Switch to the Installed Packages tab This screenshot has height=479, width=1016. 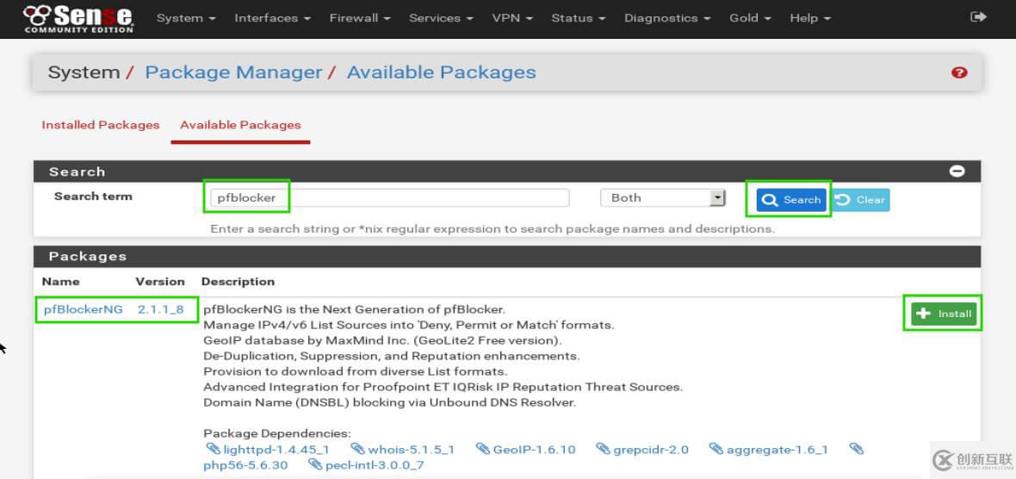(101, 125)
